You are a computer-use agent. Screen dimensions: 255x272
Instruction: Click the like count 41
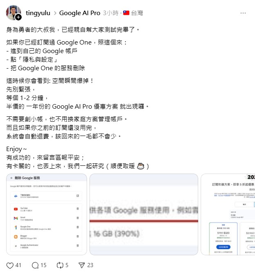(x=18, y=265)
